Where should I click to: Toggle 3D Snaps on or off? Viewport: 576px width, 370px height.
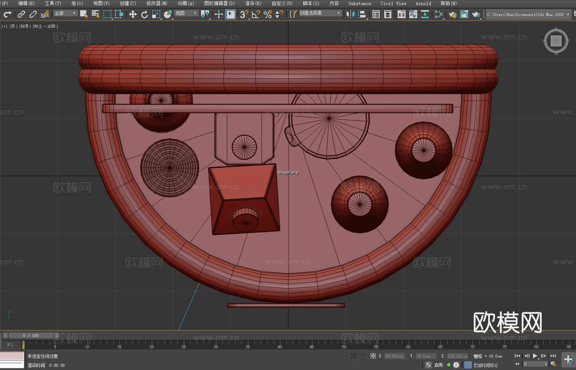244,14
